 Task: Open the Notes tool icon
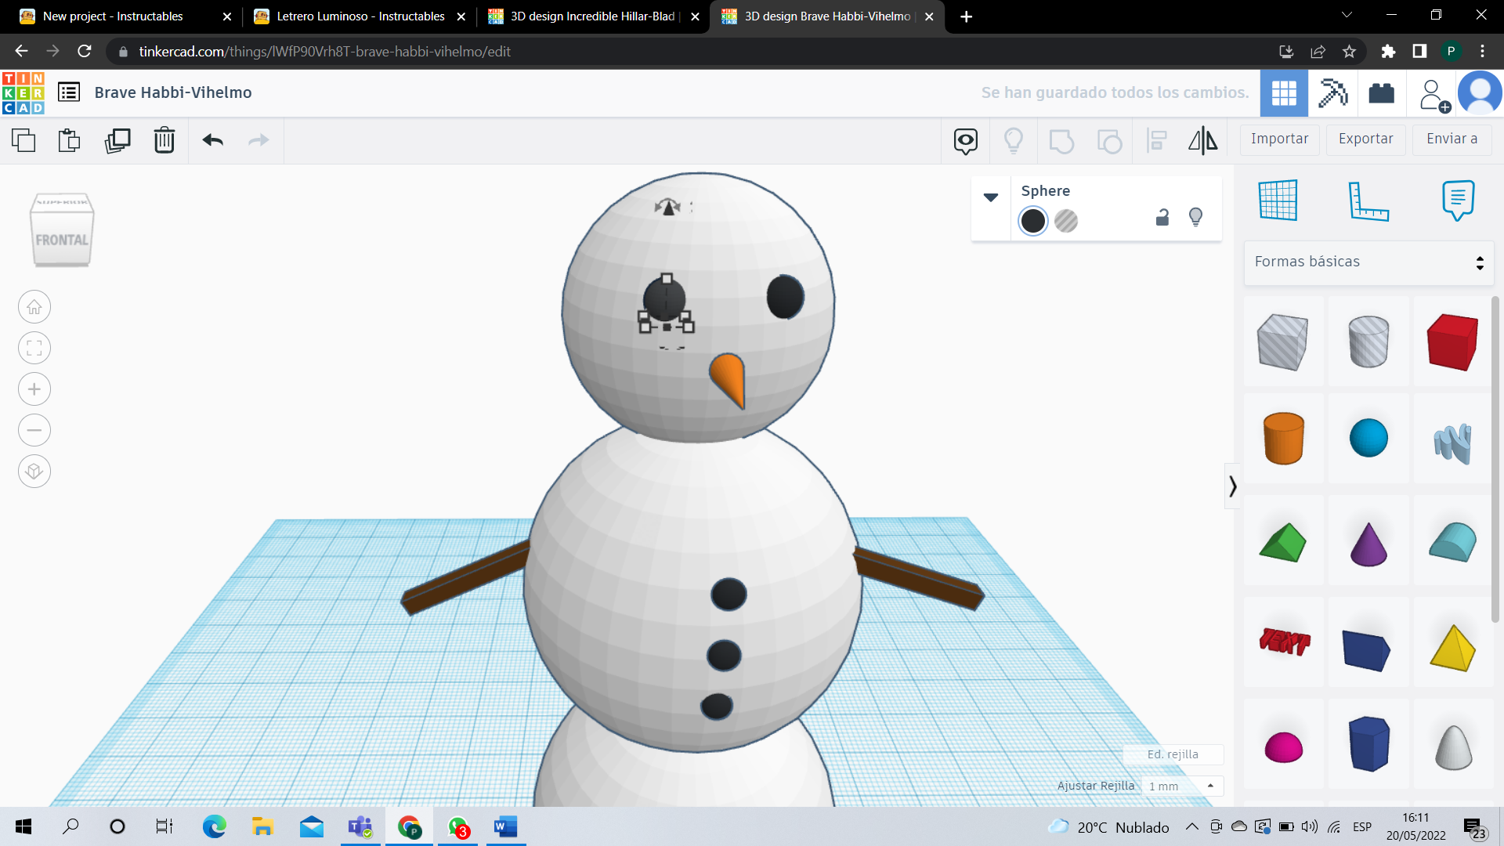click(x=1458, y=201)
